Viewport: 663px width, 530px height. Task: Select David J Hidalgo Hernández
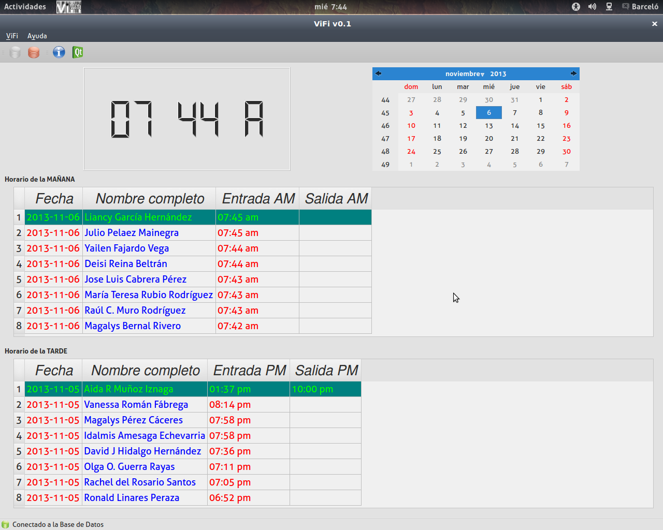point(145,451)
